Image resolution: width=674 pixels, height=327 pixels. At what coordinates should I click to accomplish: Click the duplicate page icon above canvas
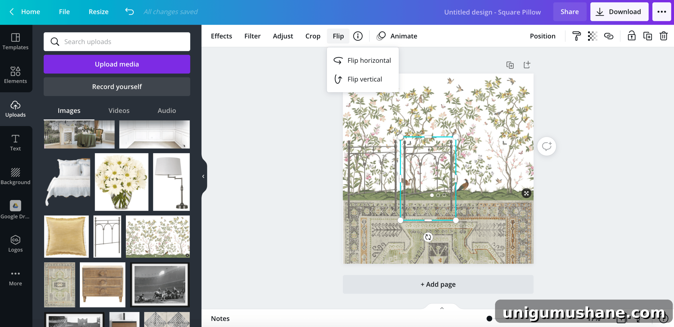(510, 65)
